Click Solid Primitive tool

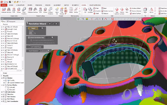(24, 11)
